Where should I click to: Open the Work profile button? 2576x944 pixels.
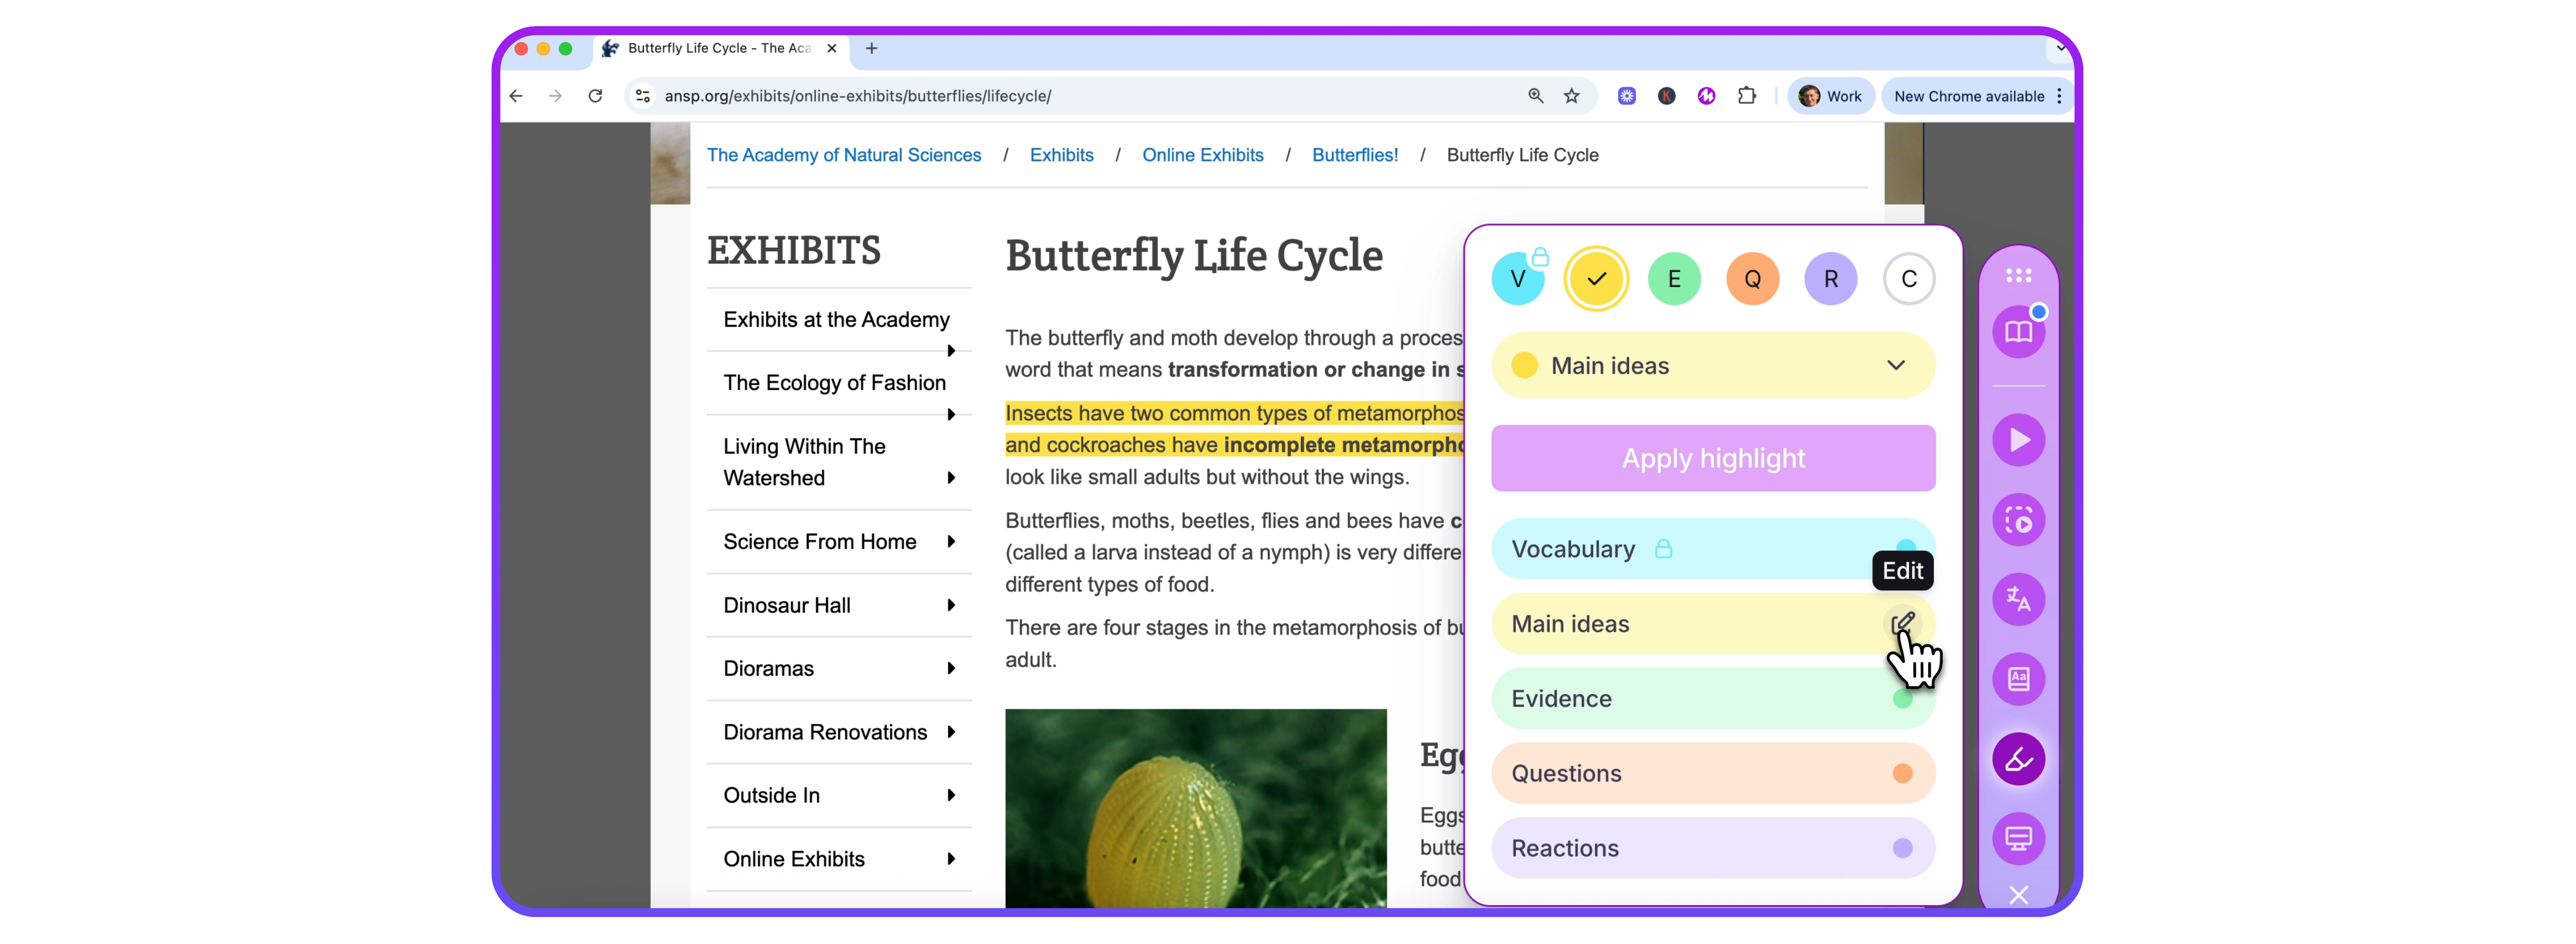click(x=1830, y=96)
